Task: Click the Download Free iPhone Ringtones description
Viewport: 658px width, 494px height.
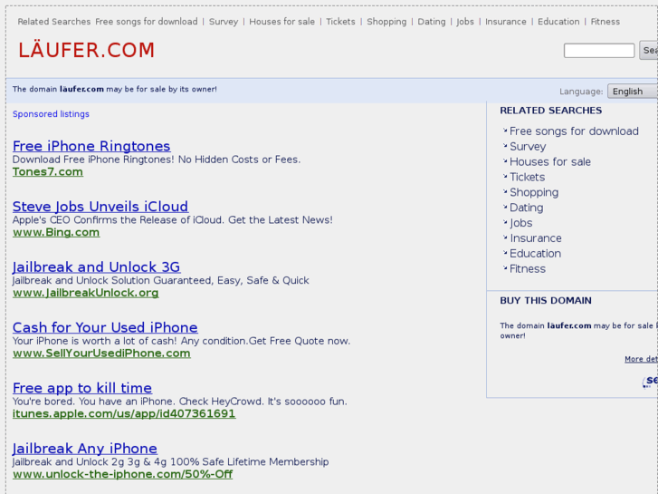Action: [157, 160]
